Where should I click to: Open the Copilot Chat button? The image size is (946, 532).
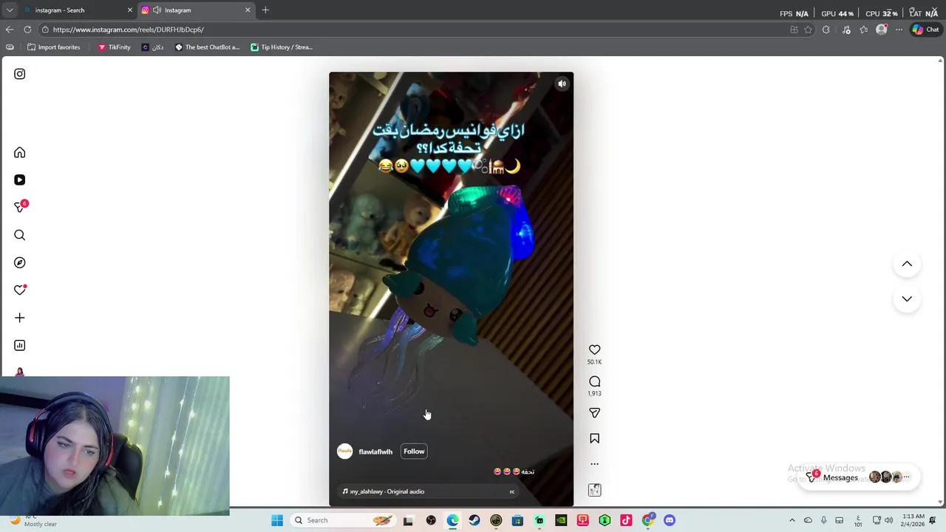point(925,30)
